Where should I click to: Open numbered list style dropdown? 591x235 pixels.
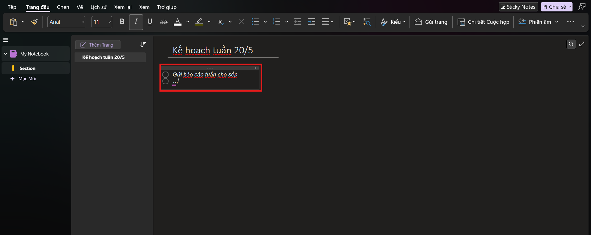(287, 22)
